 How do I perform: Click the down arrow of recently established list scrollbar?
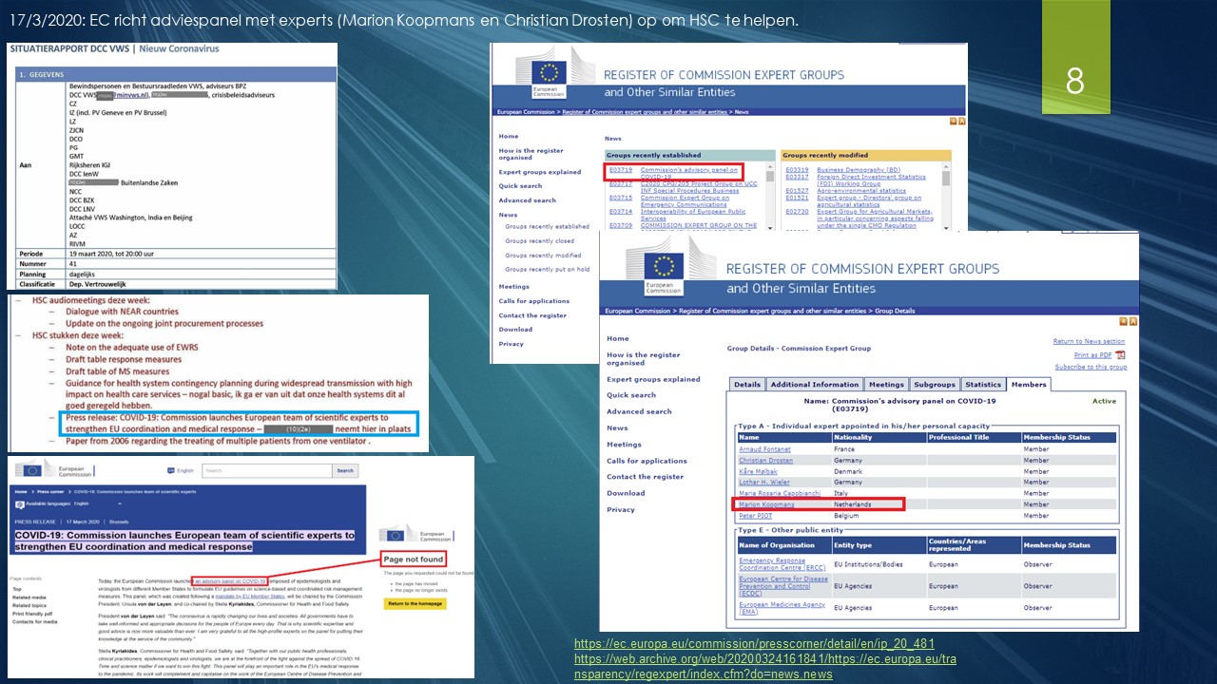pyautogui.click(x=770, y=226)
